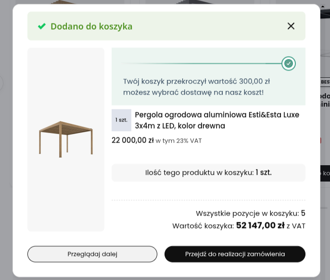Click the Wartość koszyka 52 147,00 zł total
Screen dimensions: 330x280
239,226
